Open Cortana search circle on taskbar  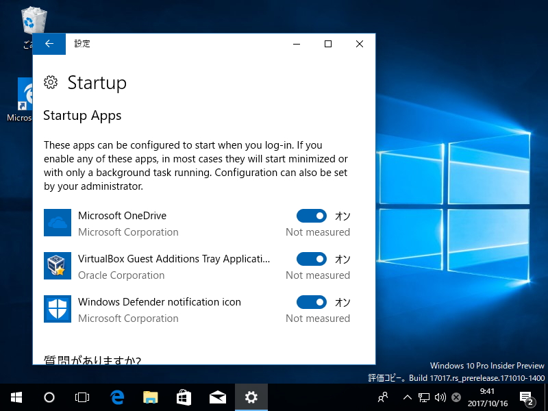pos(49,397)
